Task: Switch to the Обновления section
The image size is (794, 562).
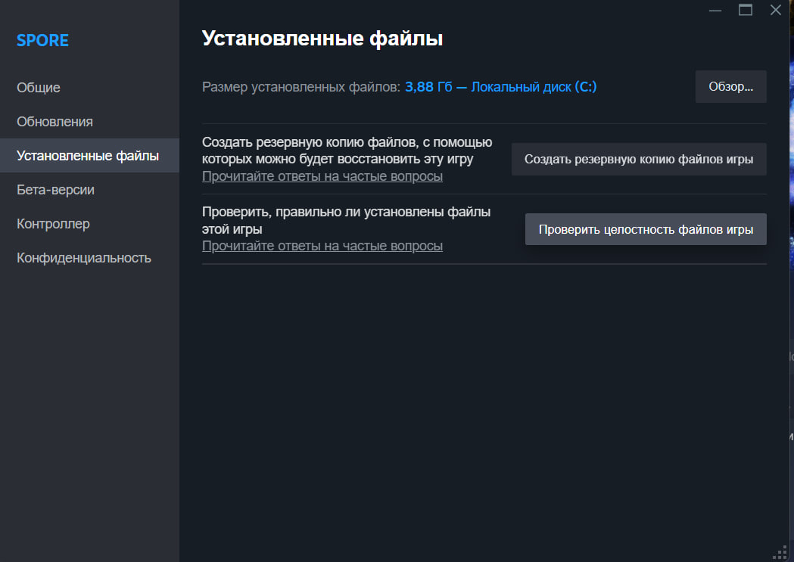Action: (x=54, y=122)
